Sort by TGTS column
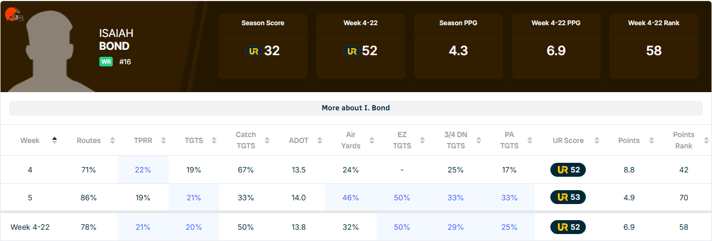712x241 pixels. point(214,140)
